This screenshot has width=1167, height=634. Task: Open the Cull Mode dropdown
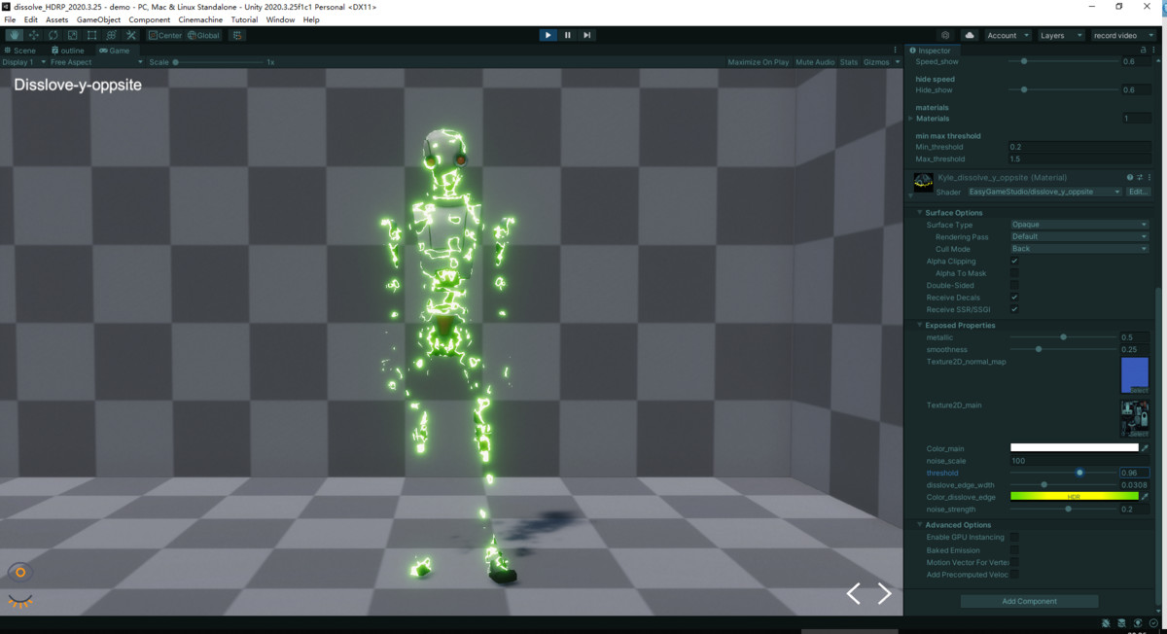1078,248
